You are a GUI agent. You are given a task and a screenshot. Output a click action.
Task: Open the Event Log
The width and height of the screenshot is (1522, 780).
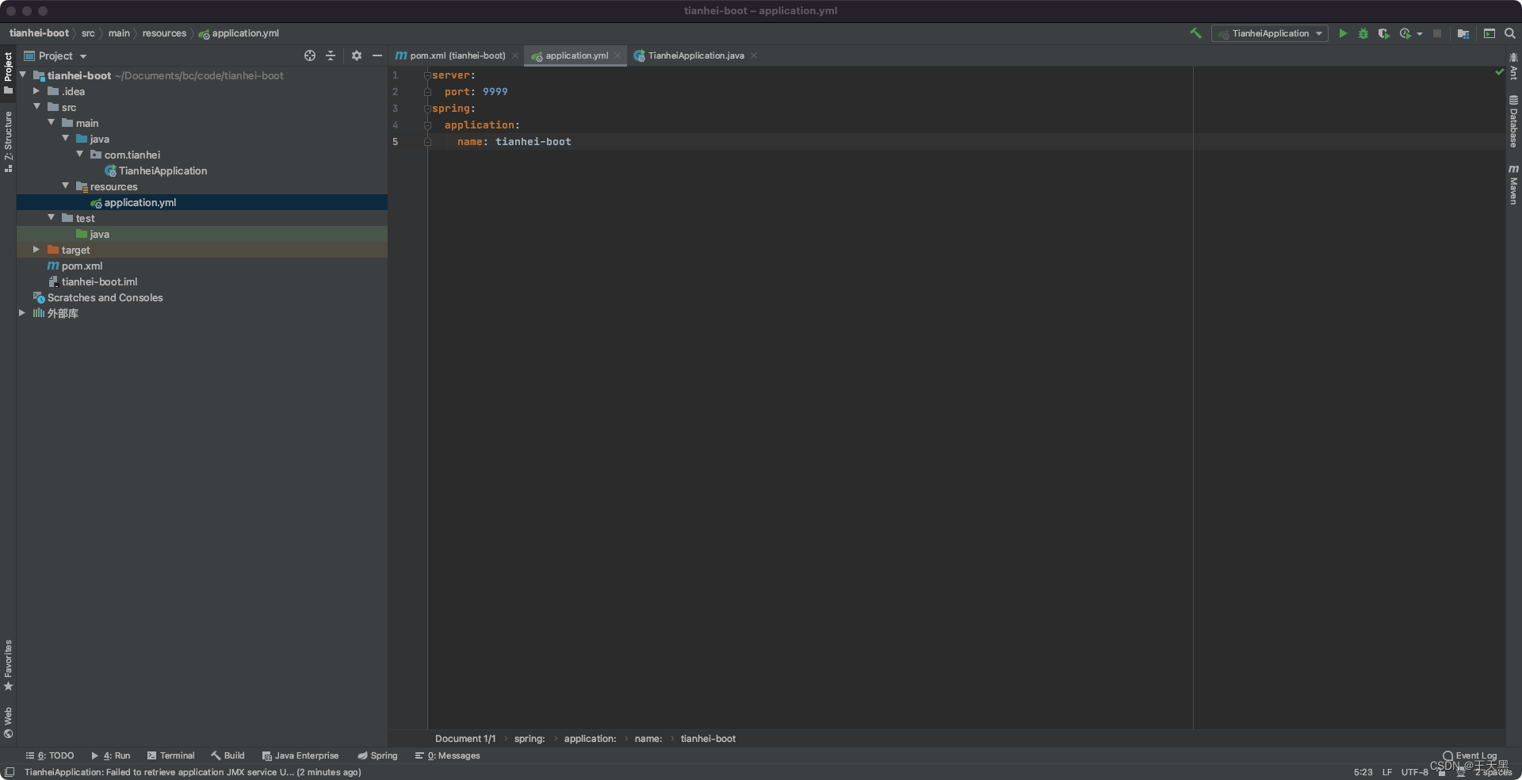[1470, 755]
